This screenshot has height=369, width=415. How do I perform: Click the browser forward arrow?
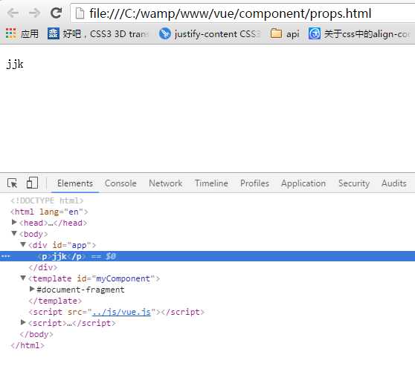[34, 13]
